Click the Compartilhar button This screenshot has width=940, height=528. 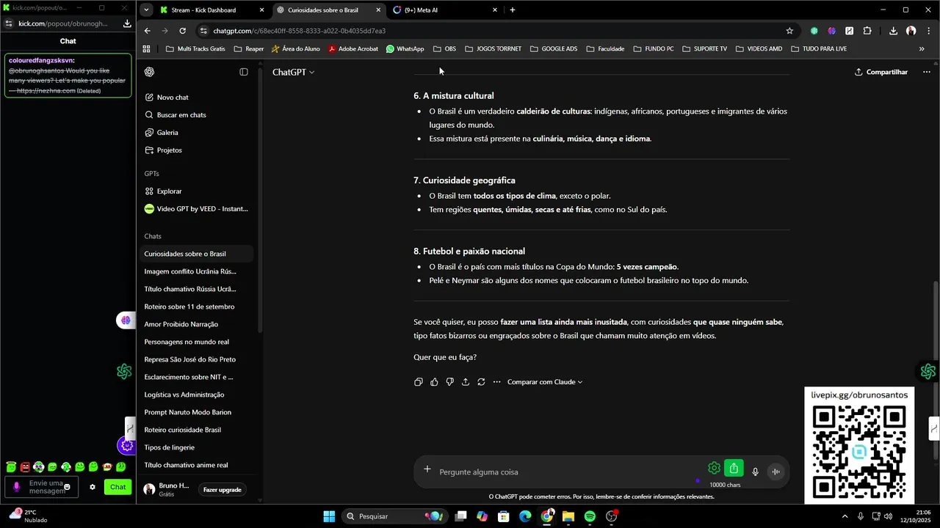(881, 72)
